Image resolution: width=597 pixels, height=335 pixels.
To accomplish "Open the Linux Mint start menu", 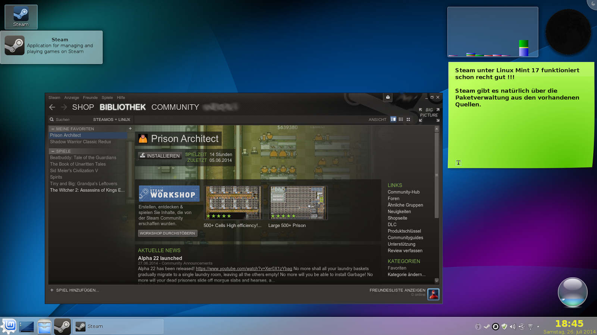I will pos(9,326).
